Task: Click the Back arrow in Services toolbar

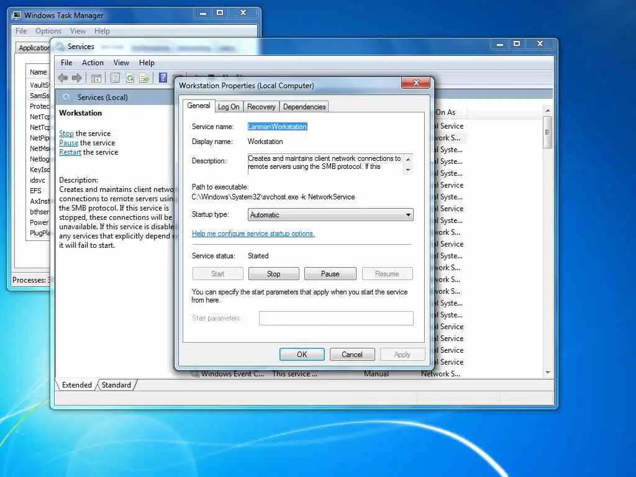Action: (x=63, y=78)
